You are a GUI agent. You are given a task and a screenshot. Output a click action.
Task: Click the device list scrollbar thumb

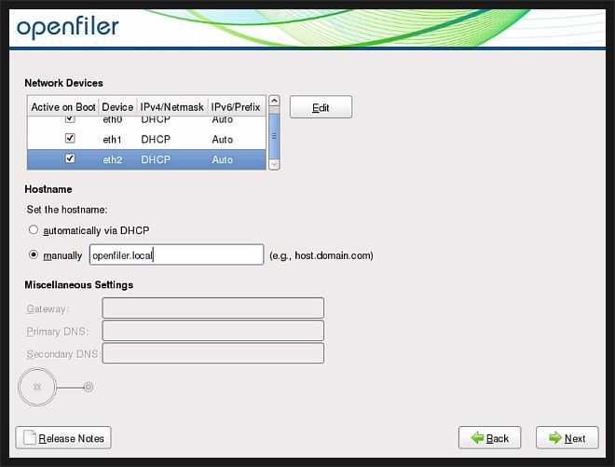pyautogui.click(x=274, y=136)
